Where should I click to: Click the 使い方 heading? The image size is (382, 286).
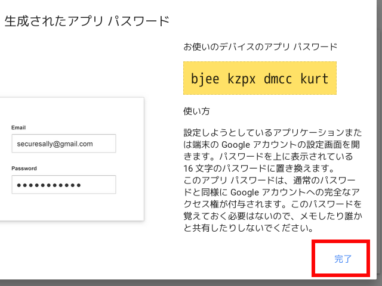(x=196, y=111)
